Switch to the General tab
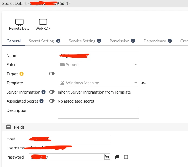Screen dimensions: 188x167 click(x=14, y=41)
